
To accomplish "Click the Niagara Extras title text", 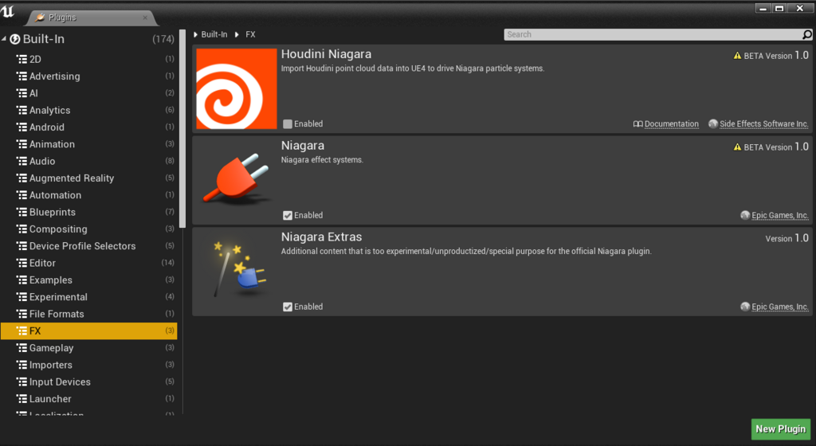I will [x=322, y=237].
